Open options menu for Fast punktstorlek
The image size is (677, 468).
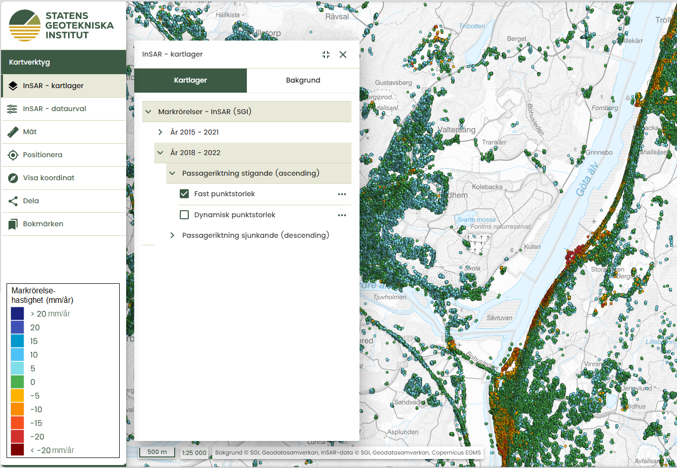click(342, 194)
